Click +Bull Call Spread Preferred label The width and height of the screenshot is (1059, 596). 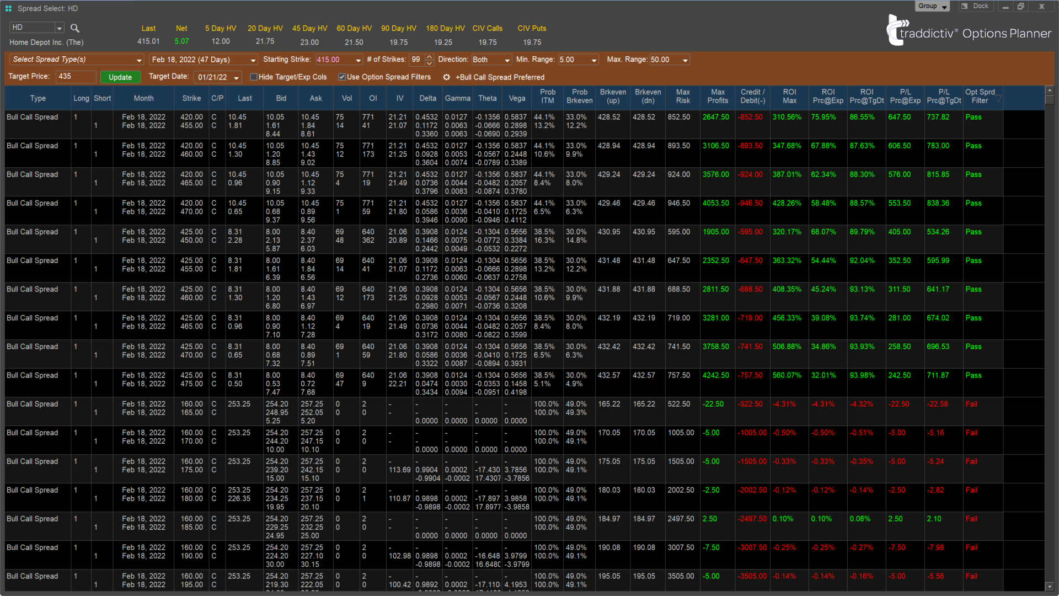500,77
